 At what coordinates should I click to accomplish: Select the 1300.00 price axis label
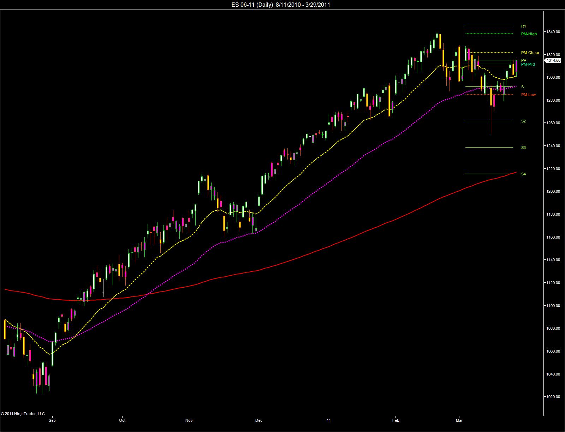tap(553, 77)
